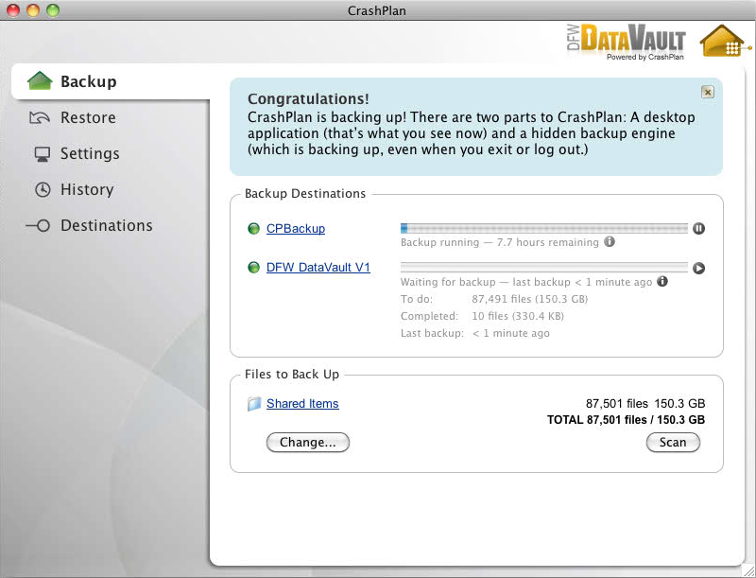This screenshot has height=578, width=756.
Task: Click the History clock icon
Action: [x=43, y=189]
